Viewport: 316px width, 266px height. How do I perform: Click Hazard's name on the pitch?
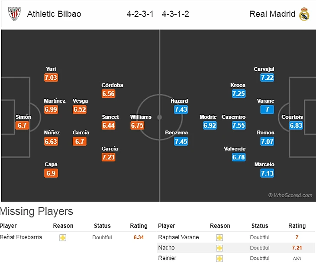point(179,101)
